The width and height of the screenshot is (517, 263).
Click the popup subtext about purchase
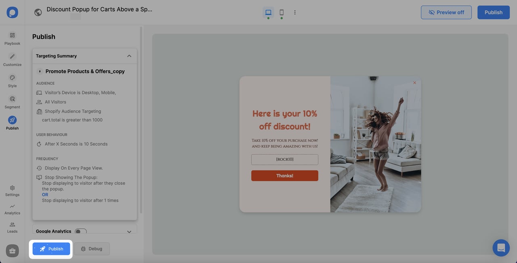tap(285, 143)
